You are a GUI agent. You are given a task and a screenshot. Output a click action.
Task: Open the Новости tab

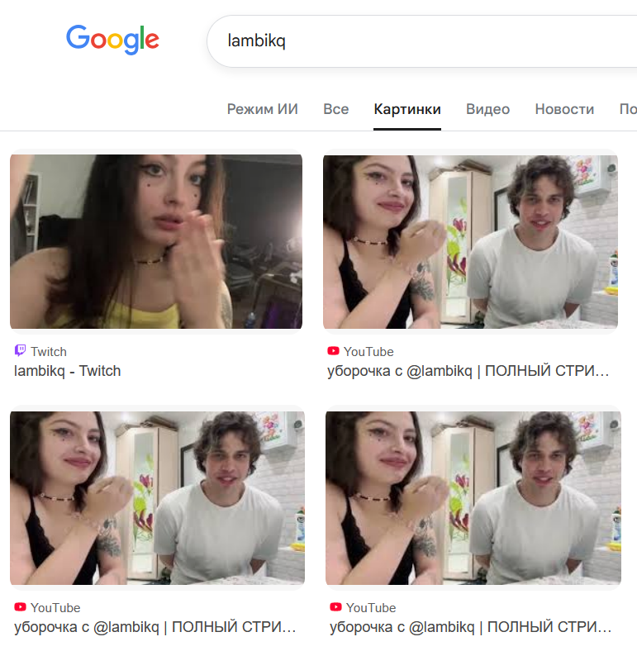(564, 109)
